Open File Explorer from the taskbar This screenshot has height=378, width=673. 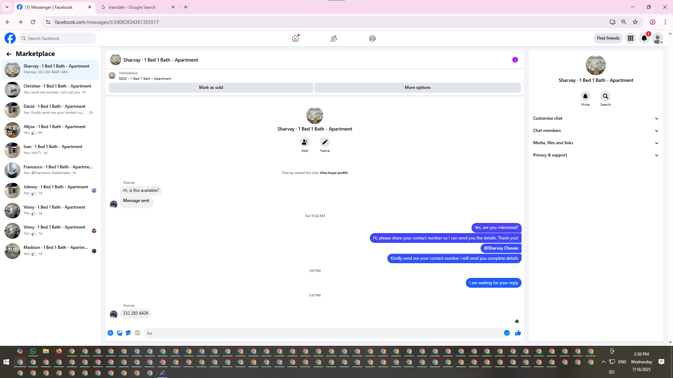[x=46, y=351]
